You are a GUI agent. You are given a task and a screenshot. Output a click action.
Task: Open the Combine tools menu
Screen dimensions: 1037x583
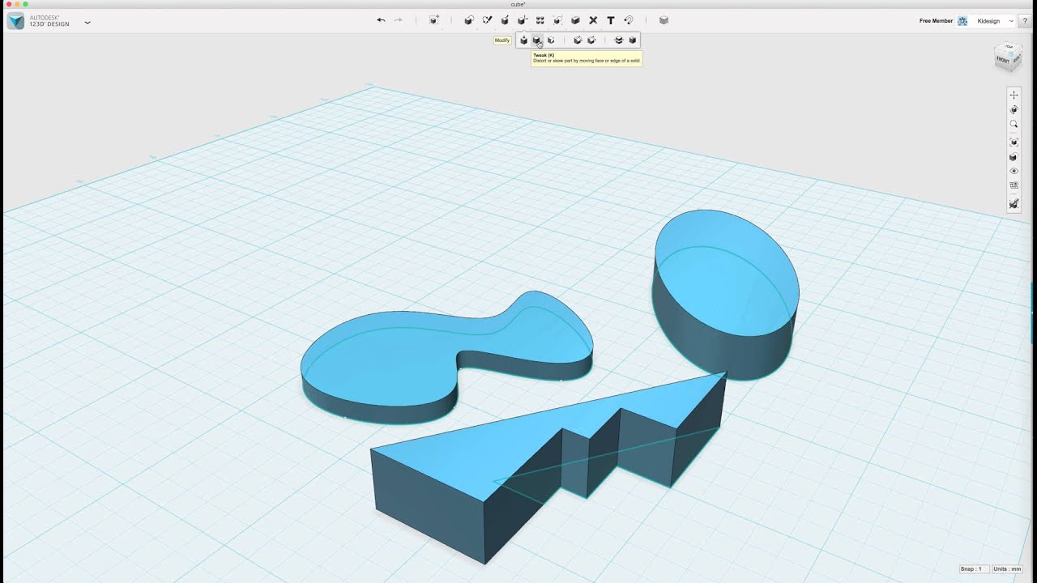point(575,20)
